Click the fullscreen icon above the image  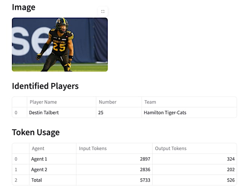coord(103,11)
